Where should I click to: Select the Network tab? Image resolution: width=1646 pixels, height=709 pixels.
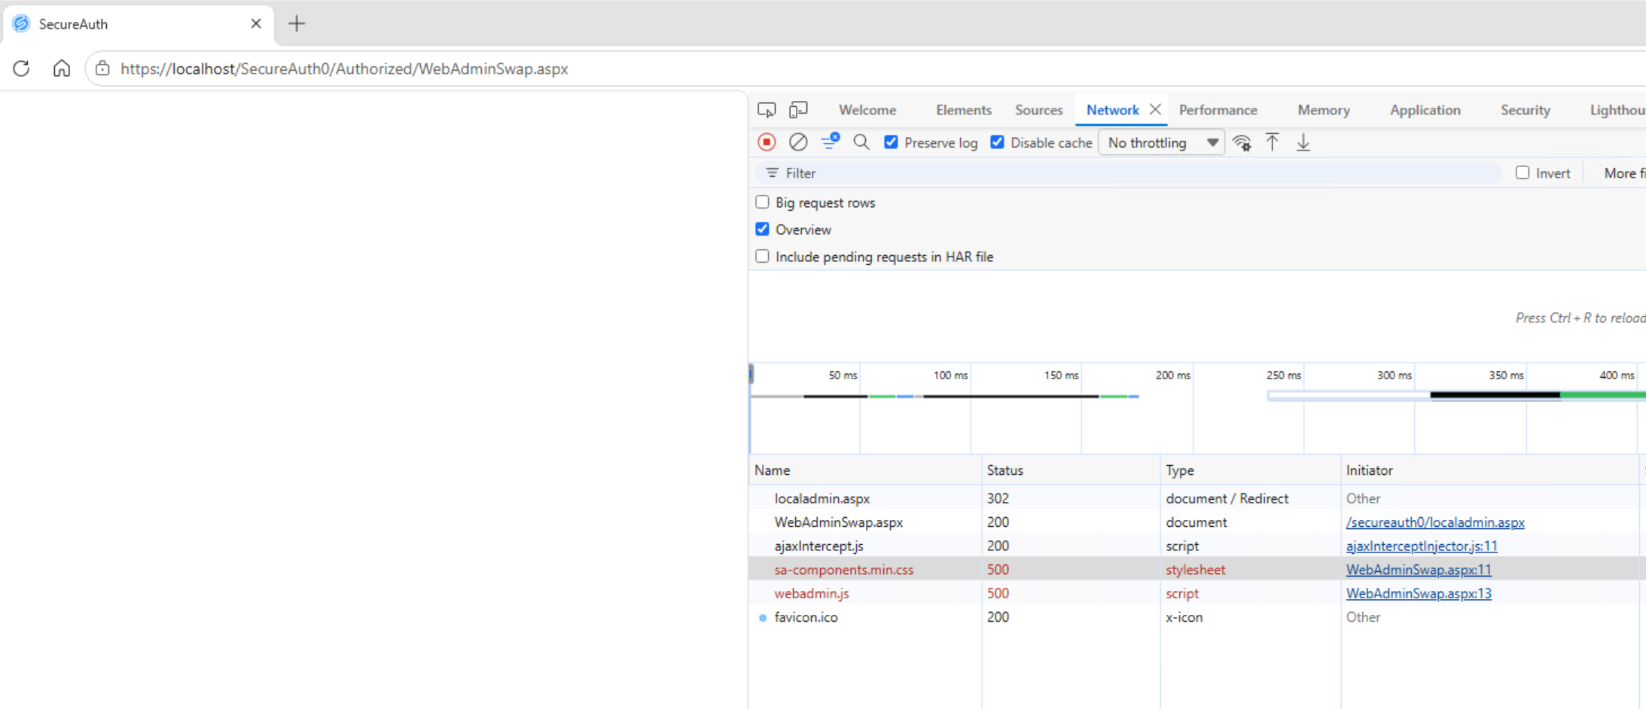(1112, 110)
